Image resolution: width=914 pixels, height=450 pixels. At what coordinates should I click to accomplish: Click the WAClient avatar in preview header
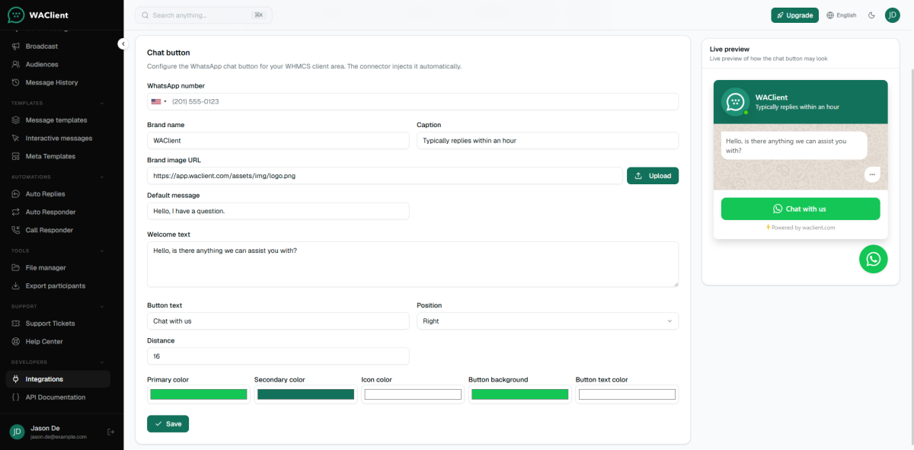pos(736,102)
